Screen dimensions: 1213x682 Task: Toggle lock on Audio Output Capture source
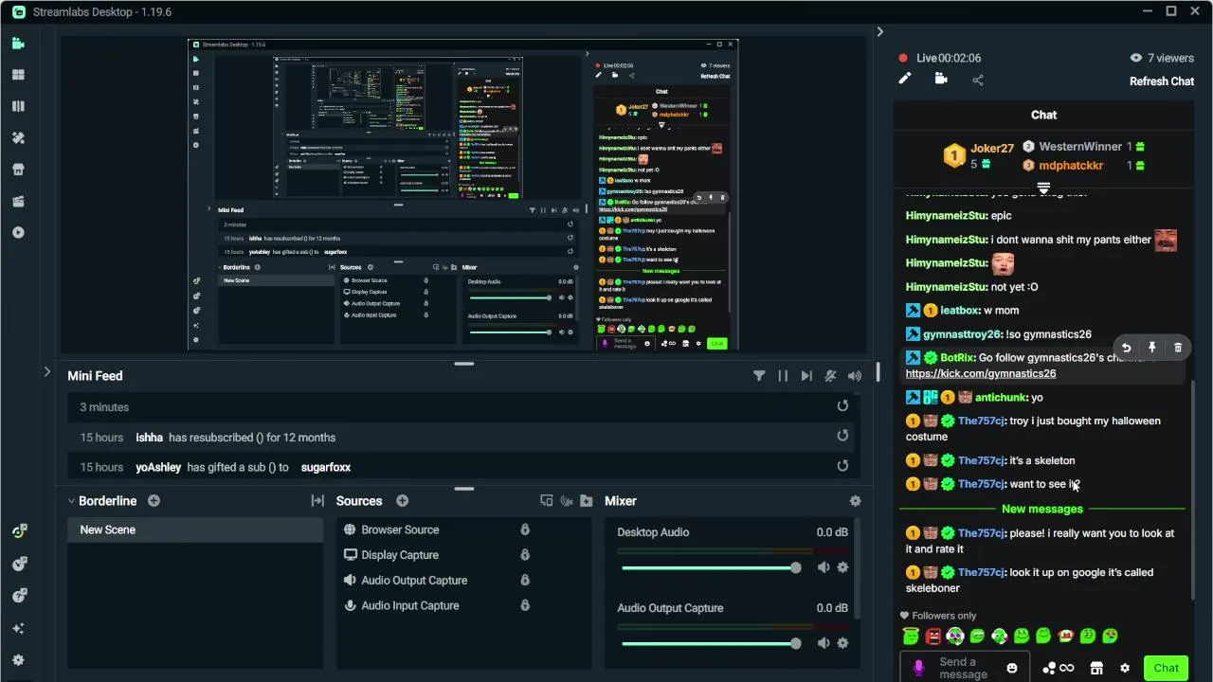click(525, 580)
